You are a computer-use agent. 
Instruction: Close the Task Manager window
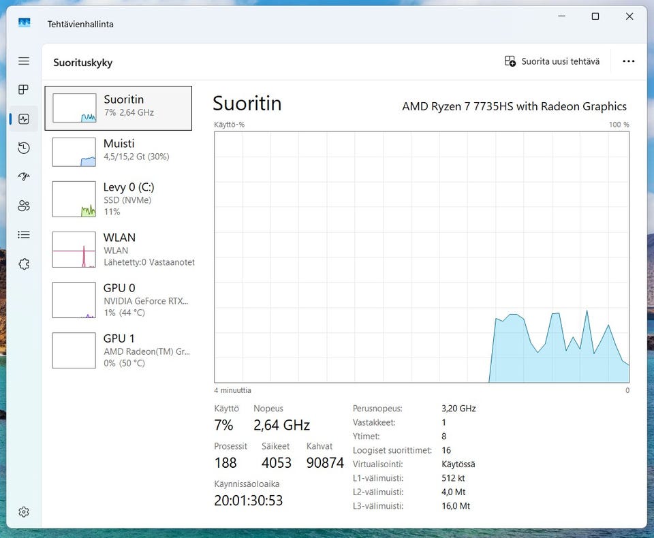coord(629,16)
